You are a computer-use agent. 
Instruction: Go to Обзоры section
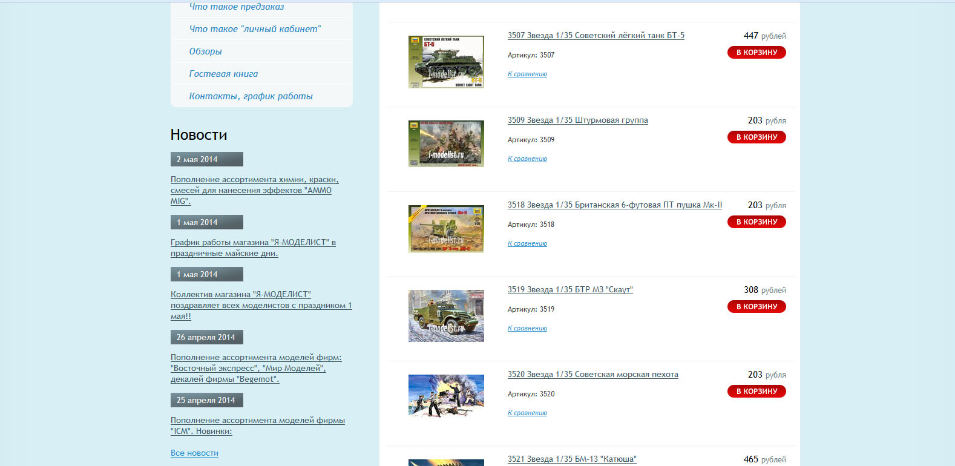tap(205, 51)
